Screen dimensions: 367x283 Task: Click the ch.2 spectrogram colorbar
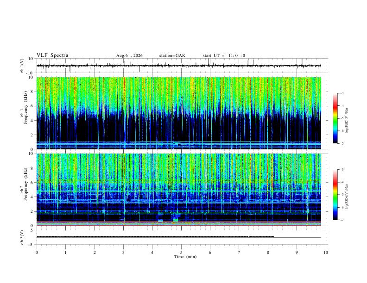point(335,195)
